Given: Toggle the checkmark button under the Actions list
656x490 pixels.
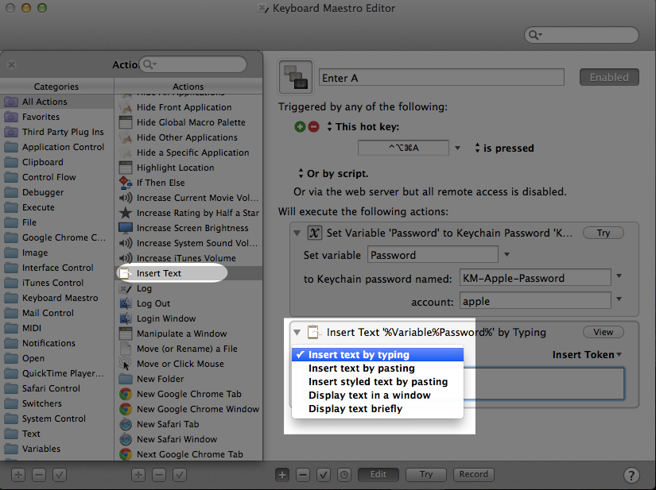Looking at the screenshot, I should (x=180, y=475).
